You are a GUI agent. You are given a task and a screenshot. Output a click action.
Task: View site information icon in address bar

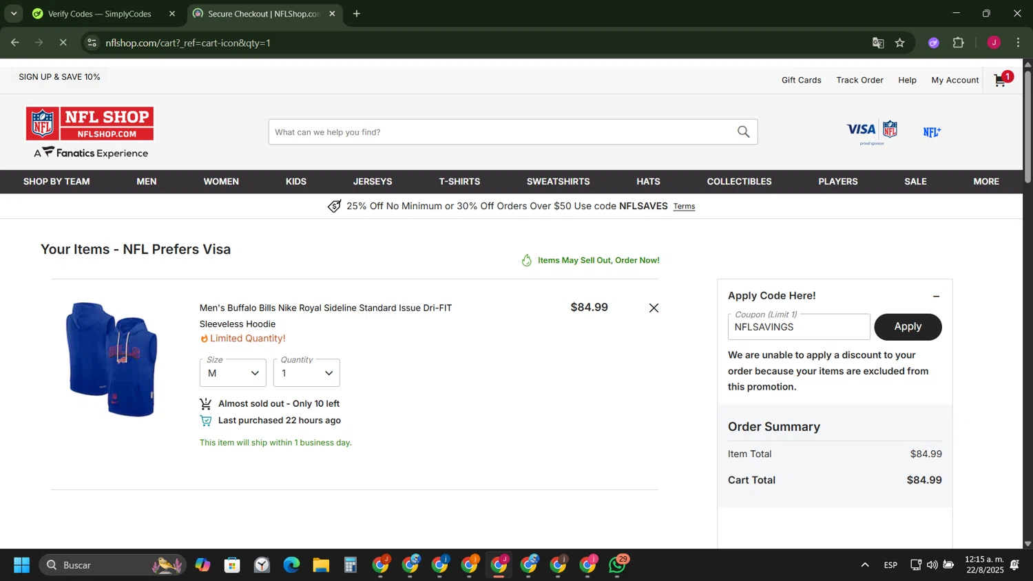(x=92, y=43)
